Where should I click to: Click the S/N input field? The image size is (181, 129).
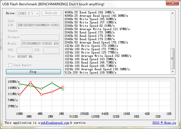38,25
